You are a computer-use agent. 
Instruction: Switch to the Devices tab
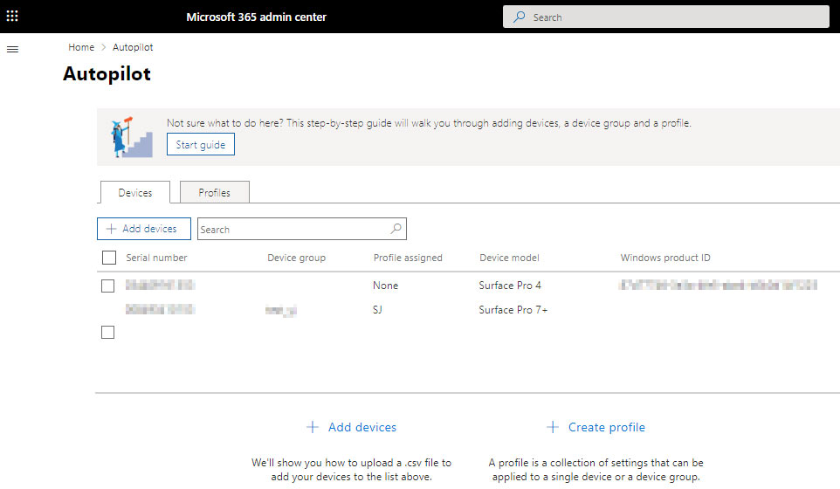tap(135, 192)
